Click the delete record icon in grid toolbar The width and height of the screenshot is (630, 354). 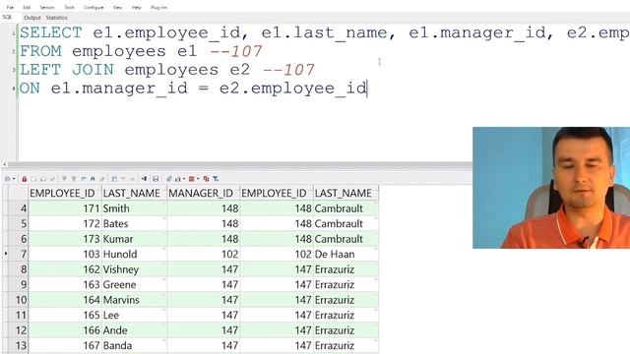pos(43,179)
